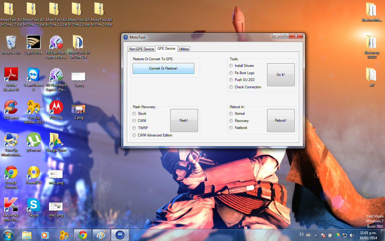385x241 pixels.
Task: Open MotoTool All In One 2.4 folder
Action: (79, 47)
